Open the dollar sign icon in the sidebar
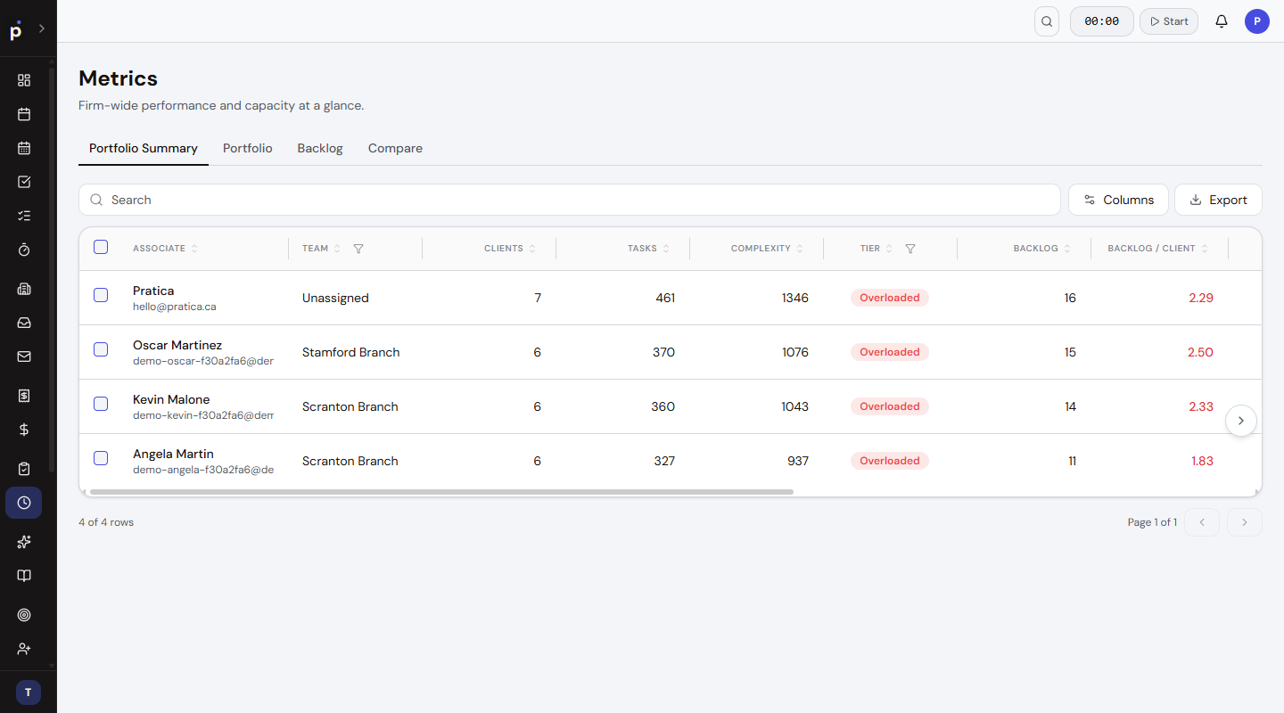 [x=24, y=430]
